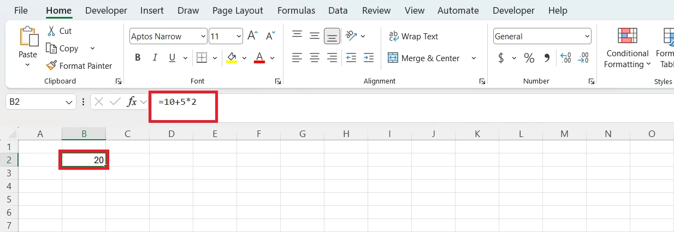Select column D header
The image size is (674, 232).
point(171,134)
